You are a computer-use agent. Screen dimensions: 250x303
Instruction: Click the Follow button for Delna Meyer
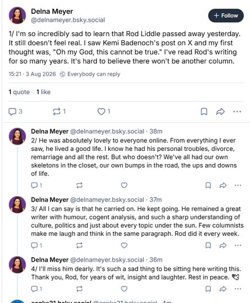226,15
